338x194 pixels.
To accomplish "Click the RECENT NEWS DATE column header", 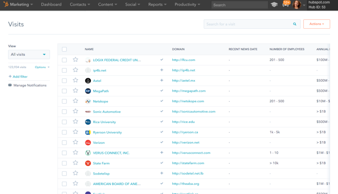I will click(243, 49).
